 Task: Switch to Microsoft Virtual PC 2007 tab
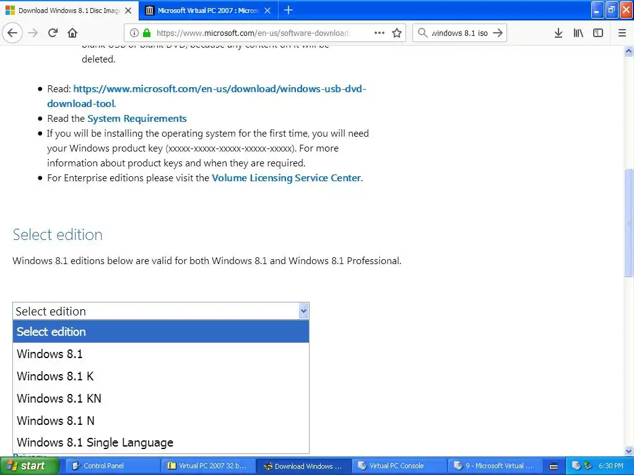point(209,11)
